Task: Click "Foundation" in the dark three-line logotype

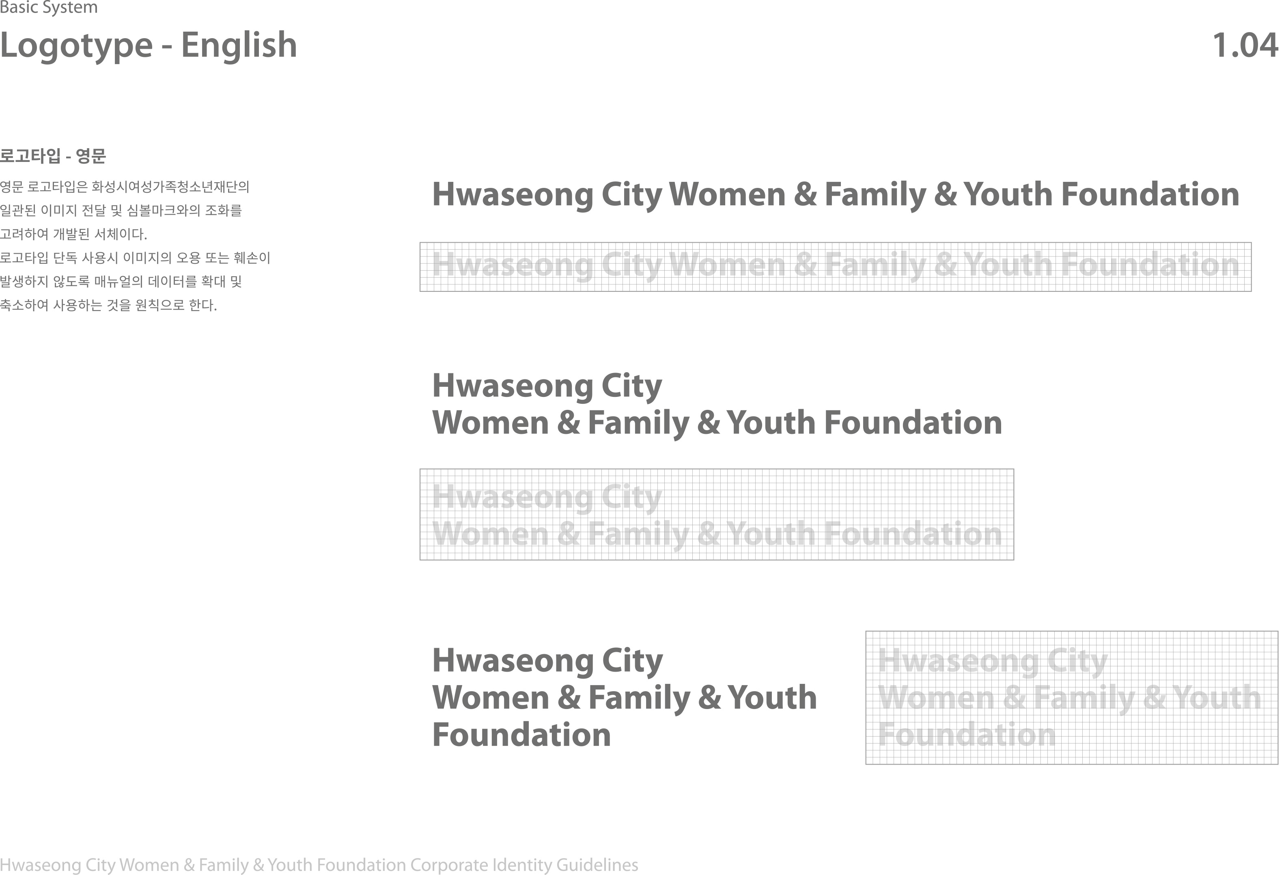Action: pos(521,735)
